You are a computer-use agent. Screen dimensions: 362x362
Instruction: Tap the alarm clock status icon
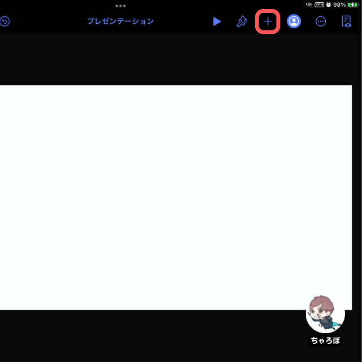[329, 5]
